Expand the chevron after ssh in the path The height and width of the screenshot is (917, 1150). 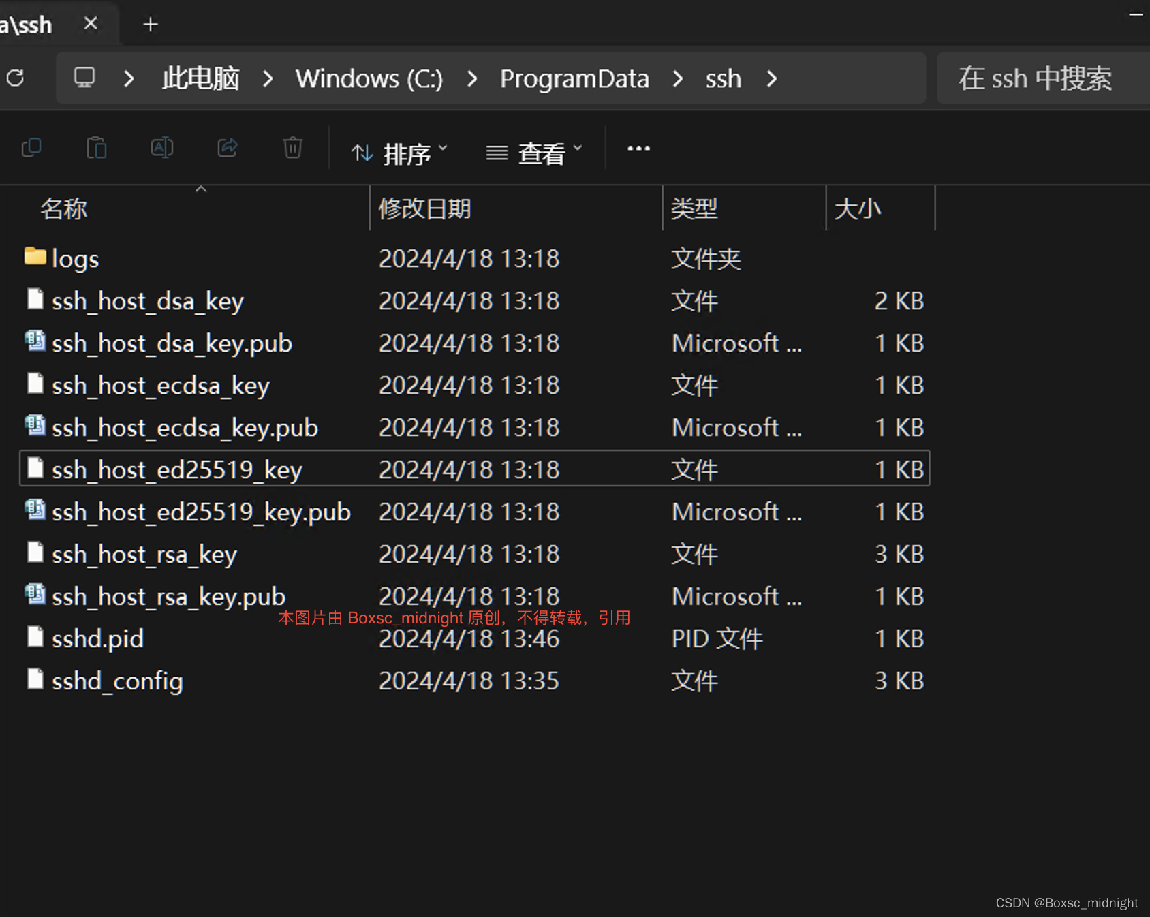click(x=772, y=79)
